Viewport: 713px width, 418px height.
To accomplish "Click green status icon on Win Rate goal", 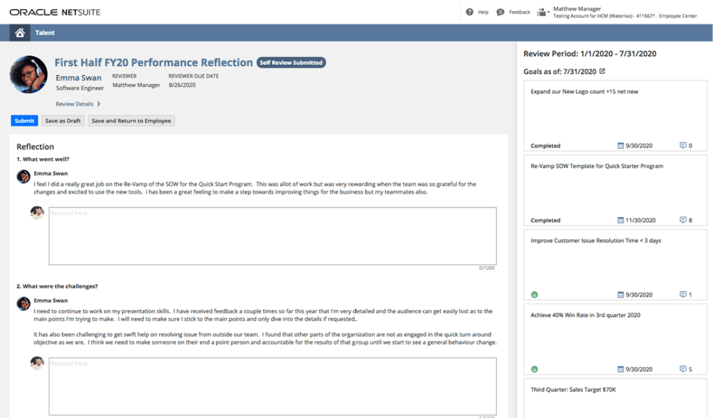I will (x=535, y=369).
